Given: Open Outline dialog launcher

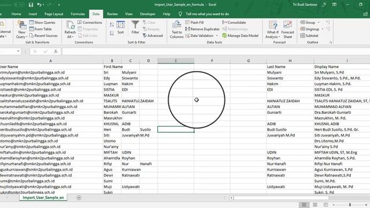Looking at the screenshot, I should (331, 42).
